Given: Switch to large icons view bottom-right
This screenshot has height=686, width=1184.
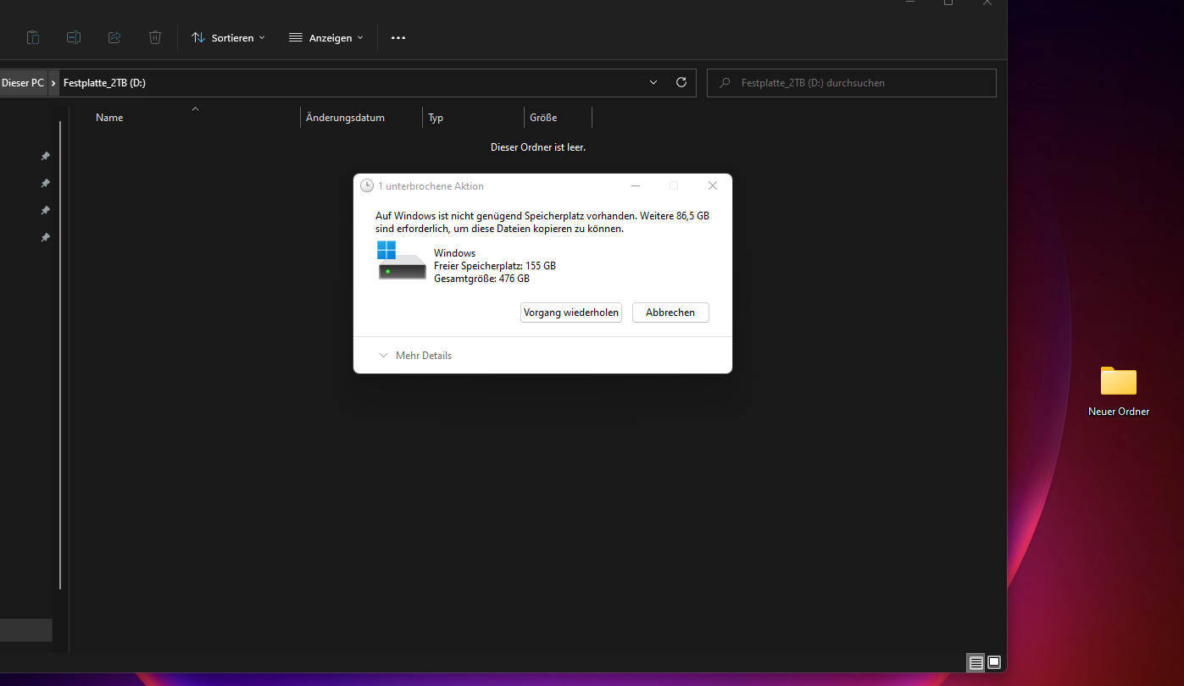Looking at the screenshot, I should click(994, 662).
